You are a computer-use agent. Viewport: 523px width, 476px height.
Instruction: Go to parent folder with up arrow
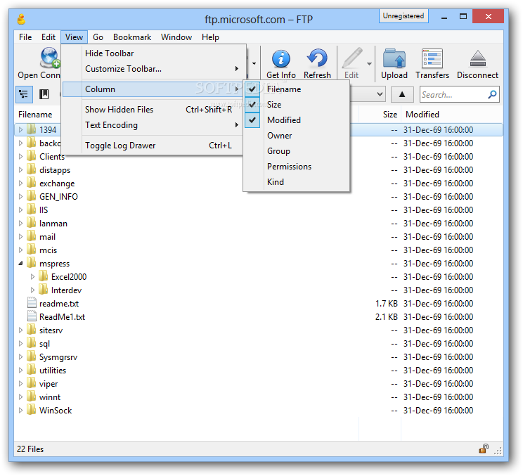(x=402, y=94)
